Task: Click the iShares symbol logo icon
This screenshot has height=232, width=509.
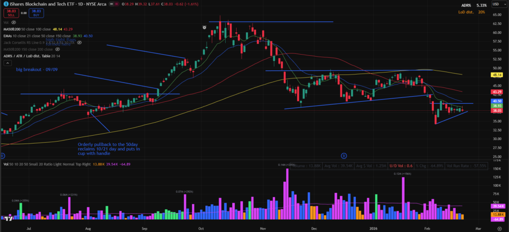Action: click(x=5, y=3)
